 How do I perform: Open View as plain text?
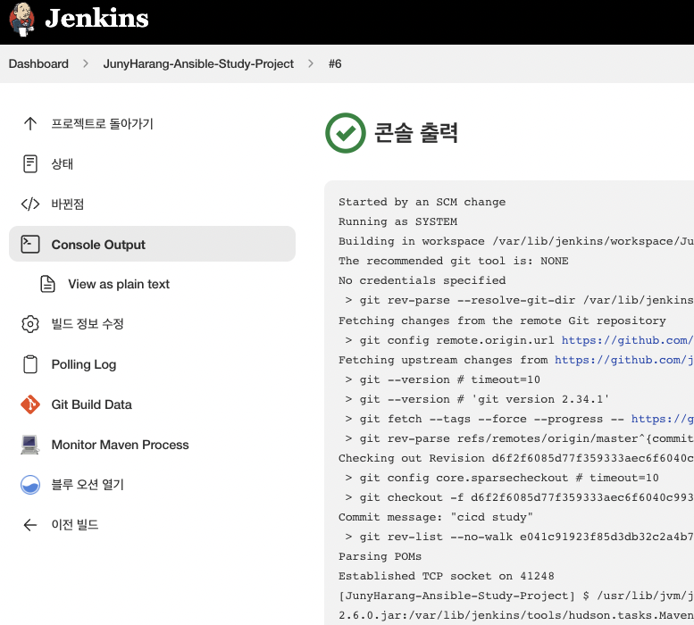coord(119,284)
